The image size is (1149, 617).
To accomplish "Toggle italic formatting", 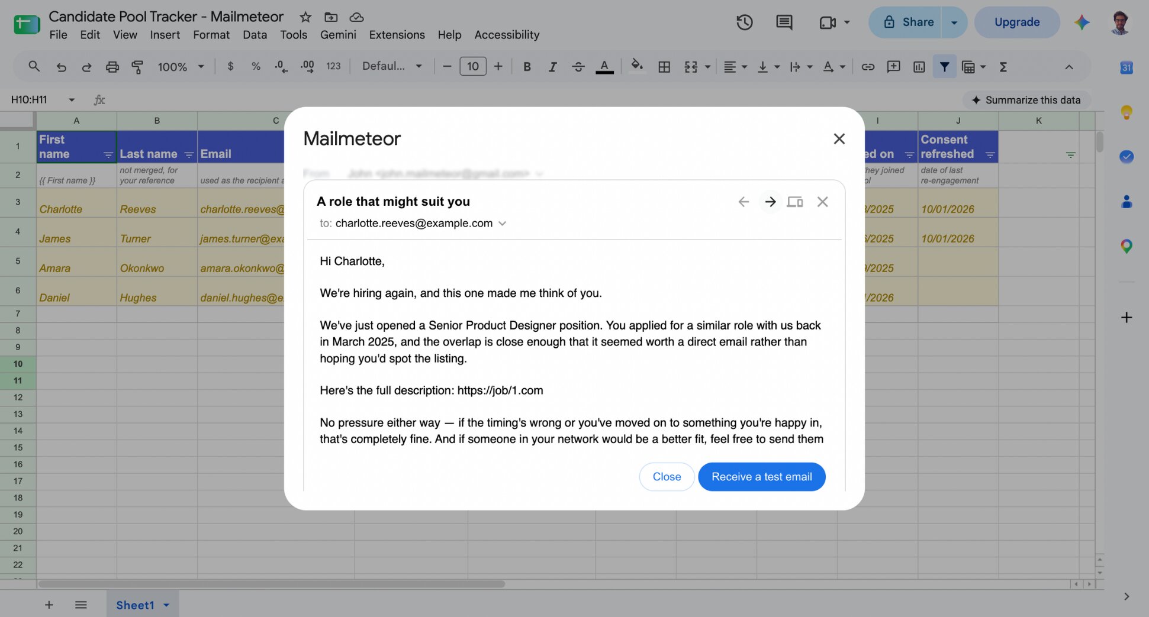I will click(552, 67).
